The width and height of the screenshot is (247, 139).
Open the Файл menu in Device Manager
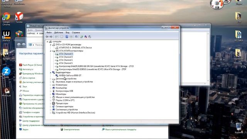point(49,32)
